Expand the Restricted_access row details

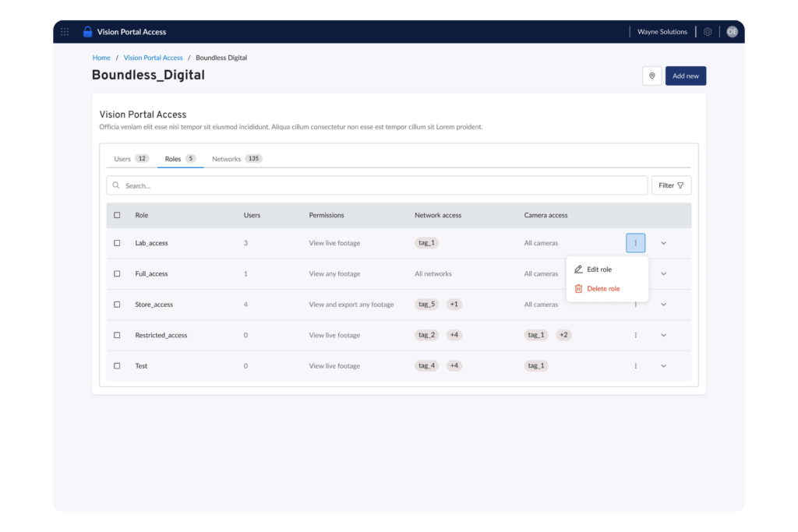point(663,335)
